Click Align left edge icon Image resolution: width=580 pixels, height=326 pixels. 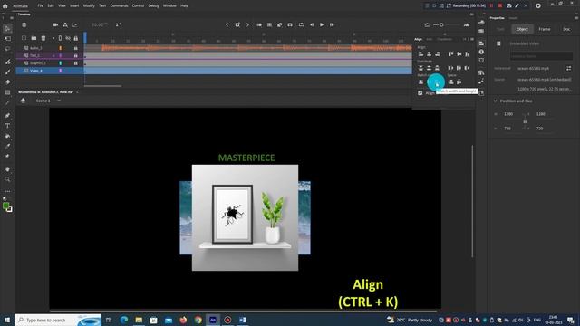pyautogui.click(x=420, y=54)
